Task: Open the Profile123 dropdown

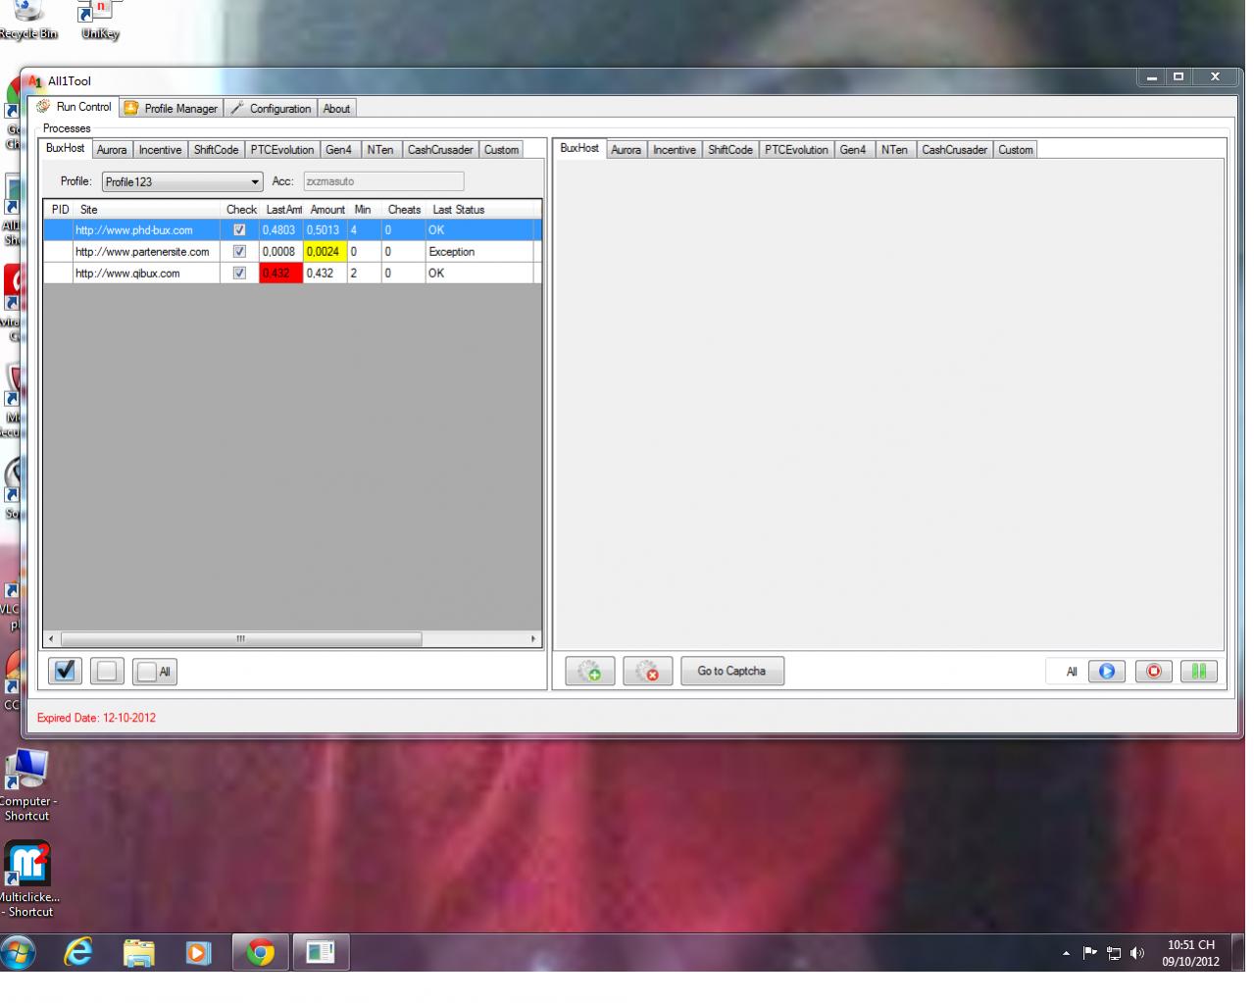Action: coord(182,181)
